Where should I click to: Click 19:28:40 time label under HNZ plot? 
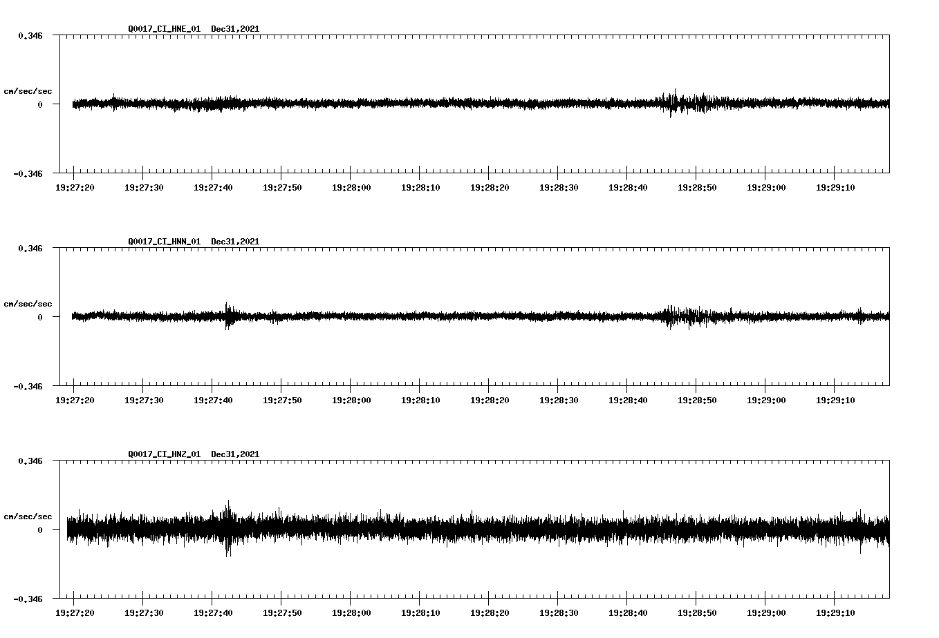click(628, 613)
